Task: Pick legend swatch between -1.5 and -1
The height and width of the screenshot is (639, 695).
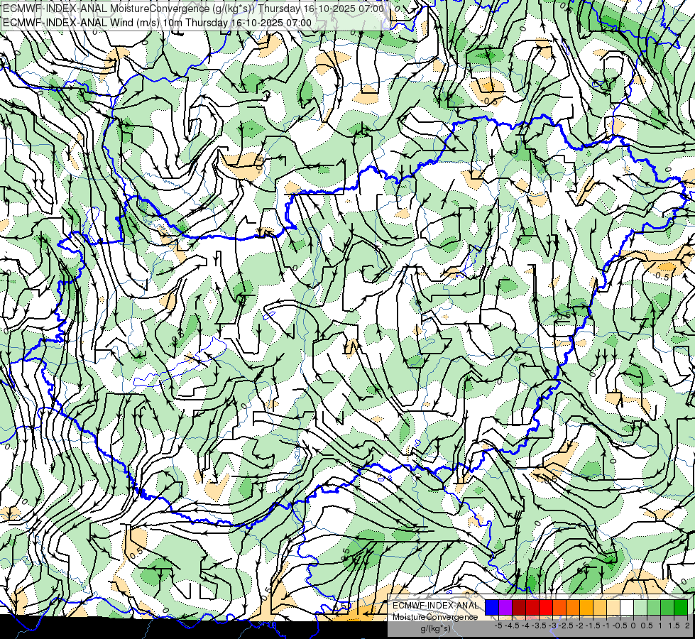Action: coord(600,608)
